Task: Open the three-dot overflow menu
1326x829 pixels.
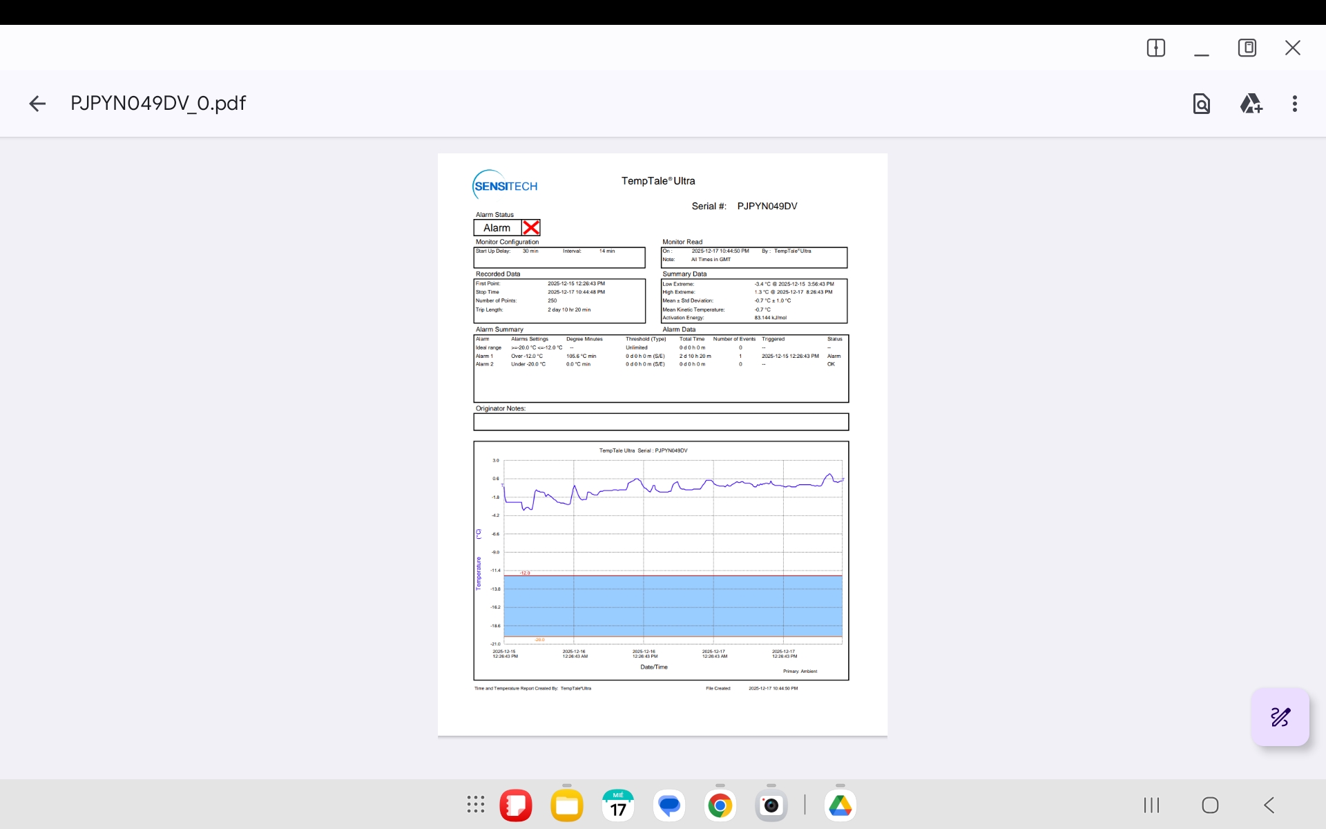Action: 1294,104
